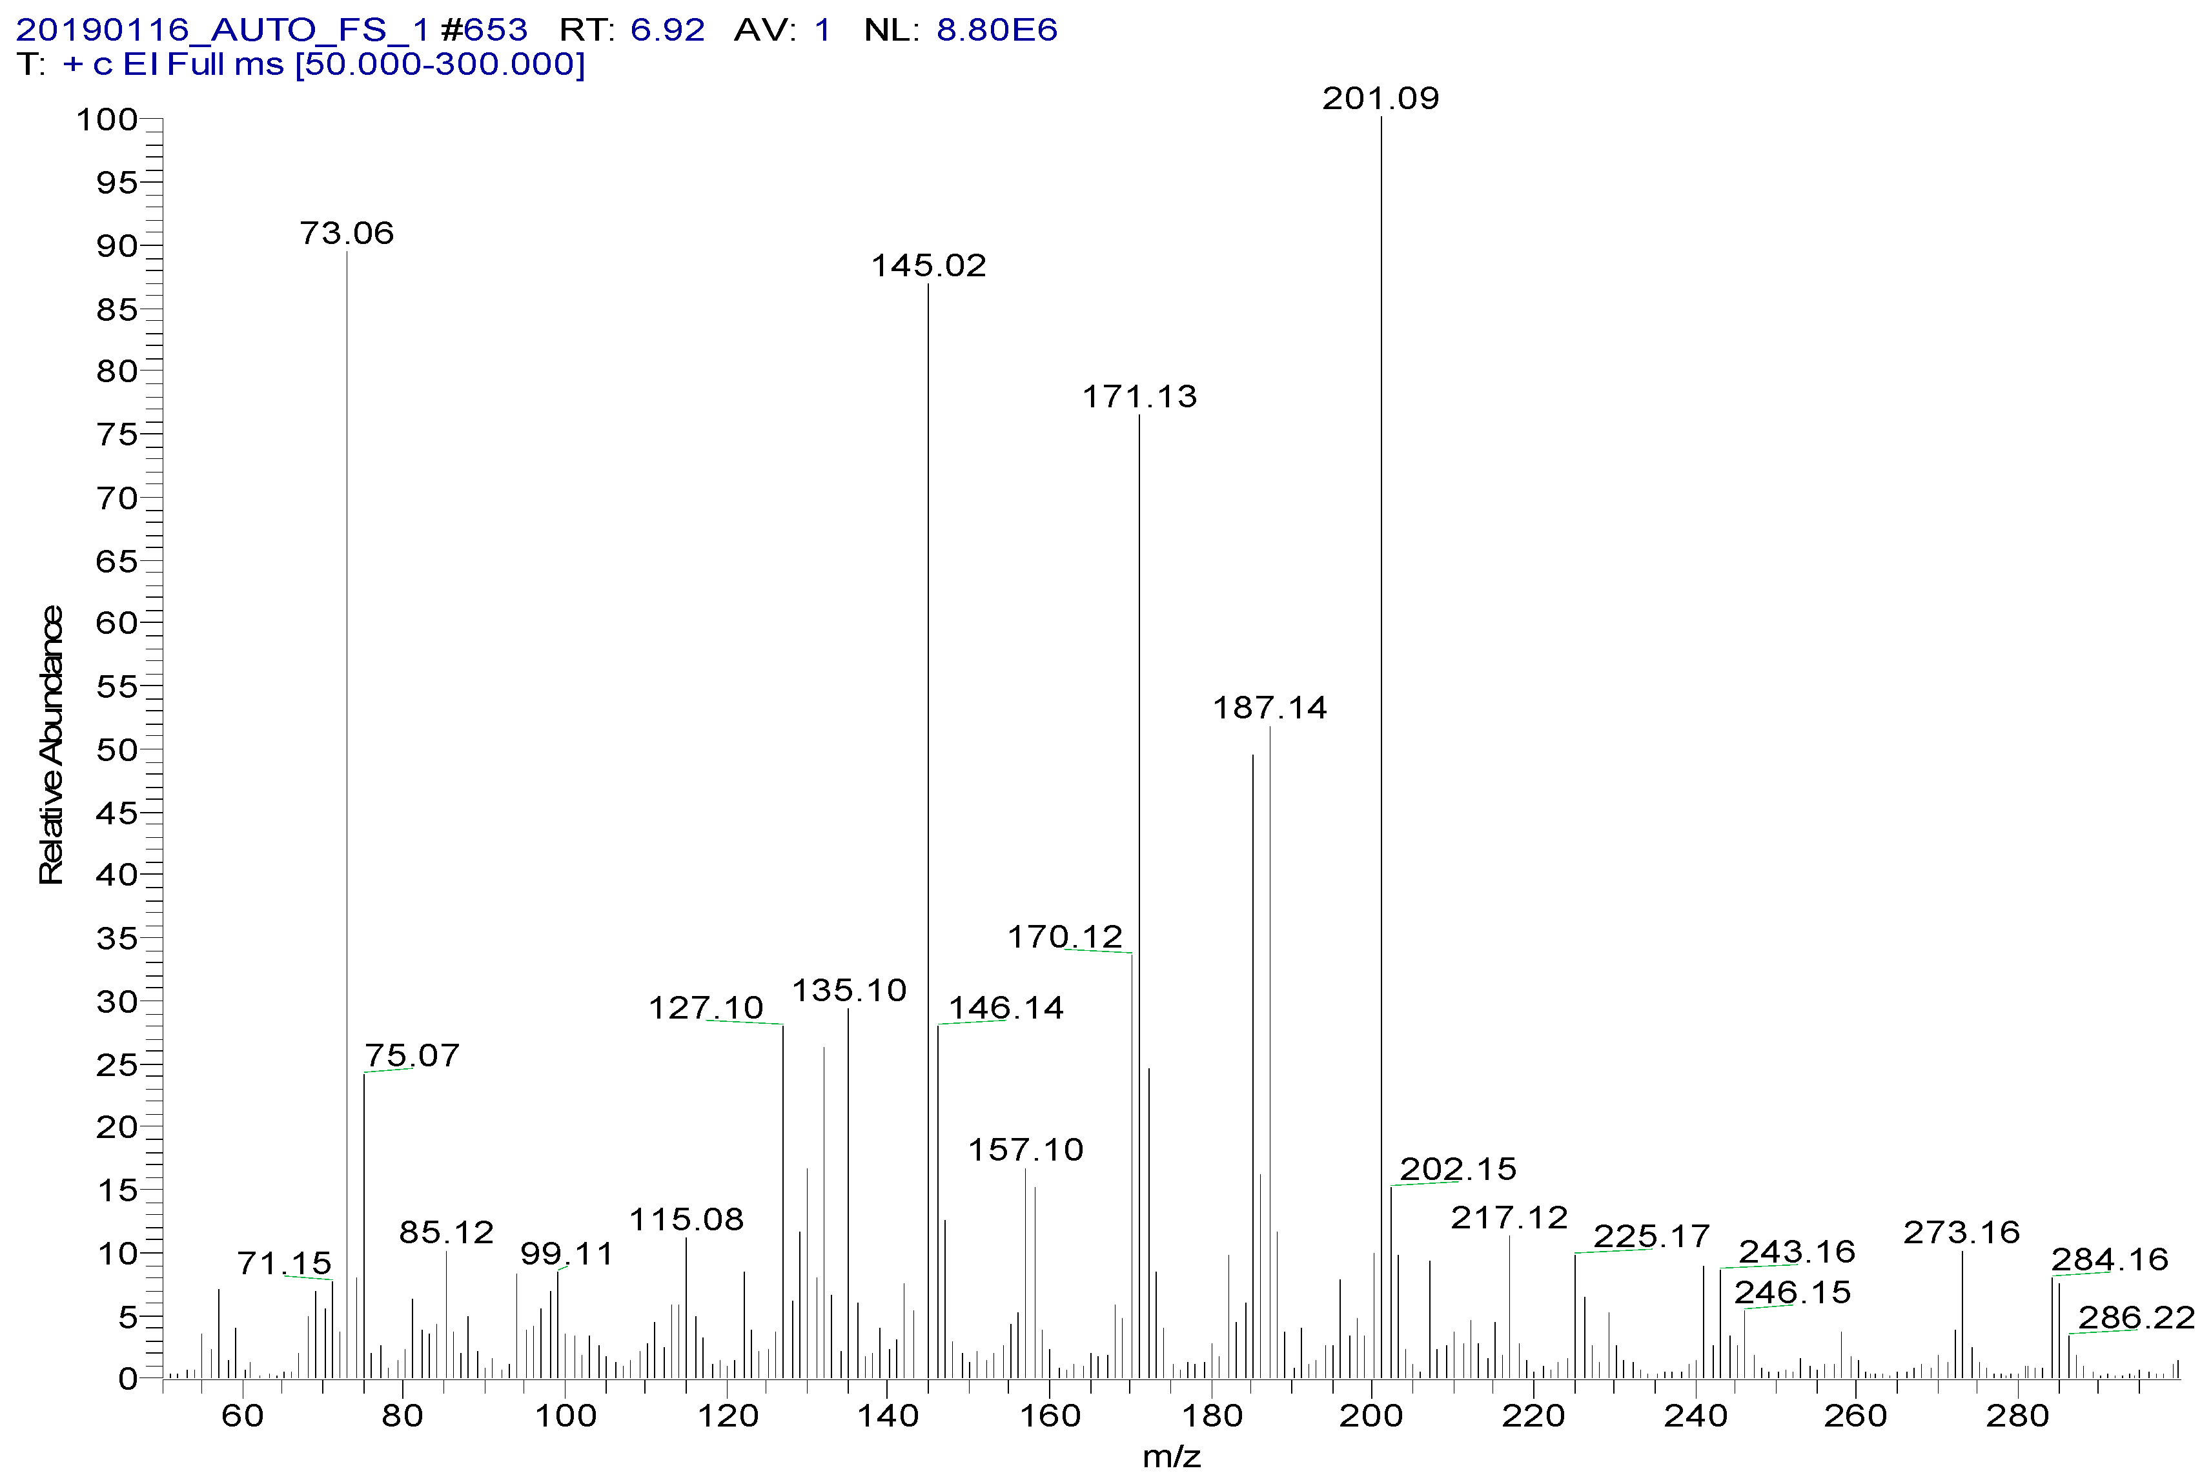Click the 171.13 peak label
This screenshot has width=2211, height=1484.
pos(1139,396)
